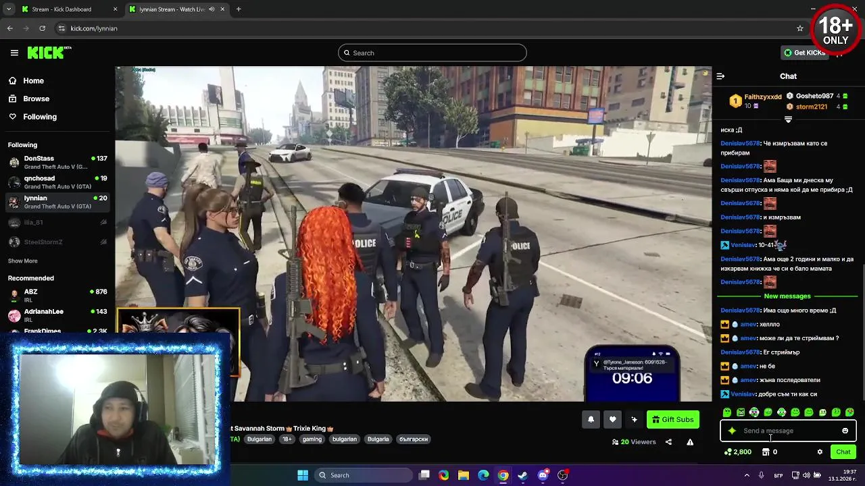The image size is (865, 486).
Task: Collapse the gift leaderboard with down arrow
Action: 788,119
